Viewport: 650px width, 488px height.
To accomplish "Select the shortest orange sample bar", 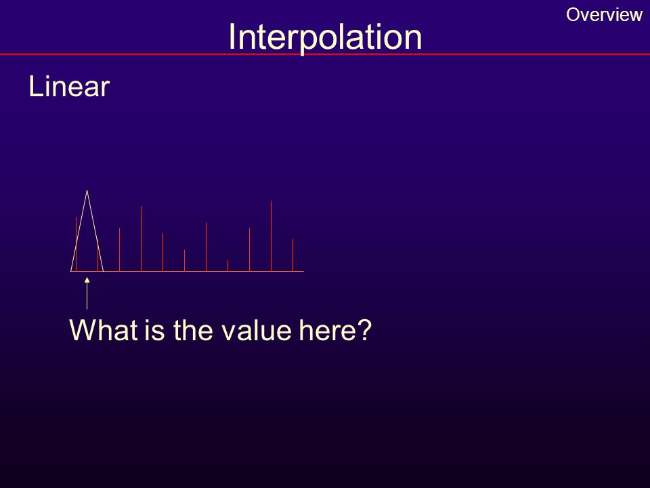I will 227,266.
